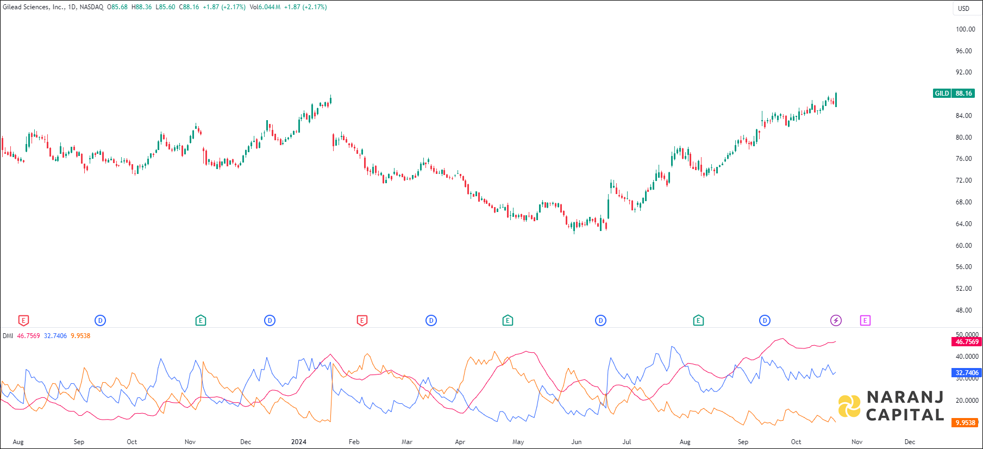
Task: Click the pink 46.7569 ADX value tag
Action: click(x=967, y=342)
